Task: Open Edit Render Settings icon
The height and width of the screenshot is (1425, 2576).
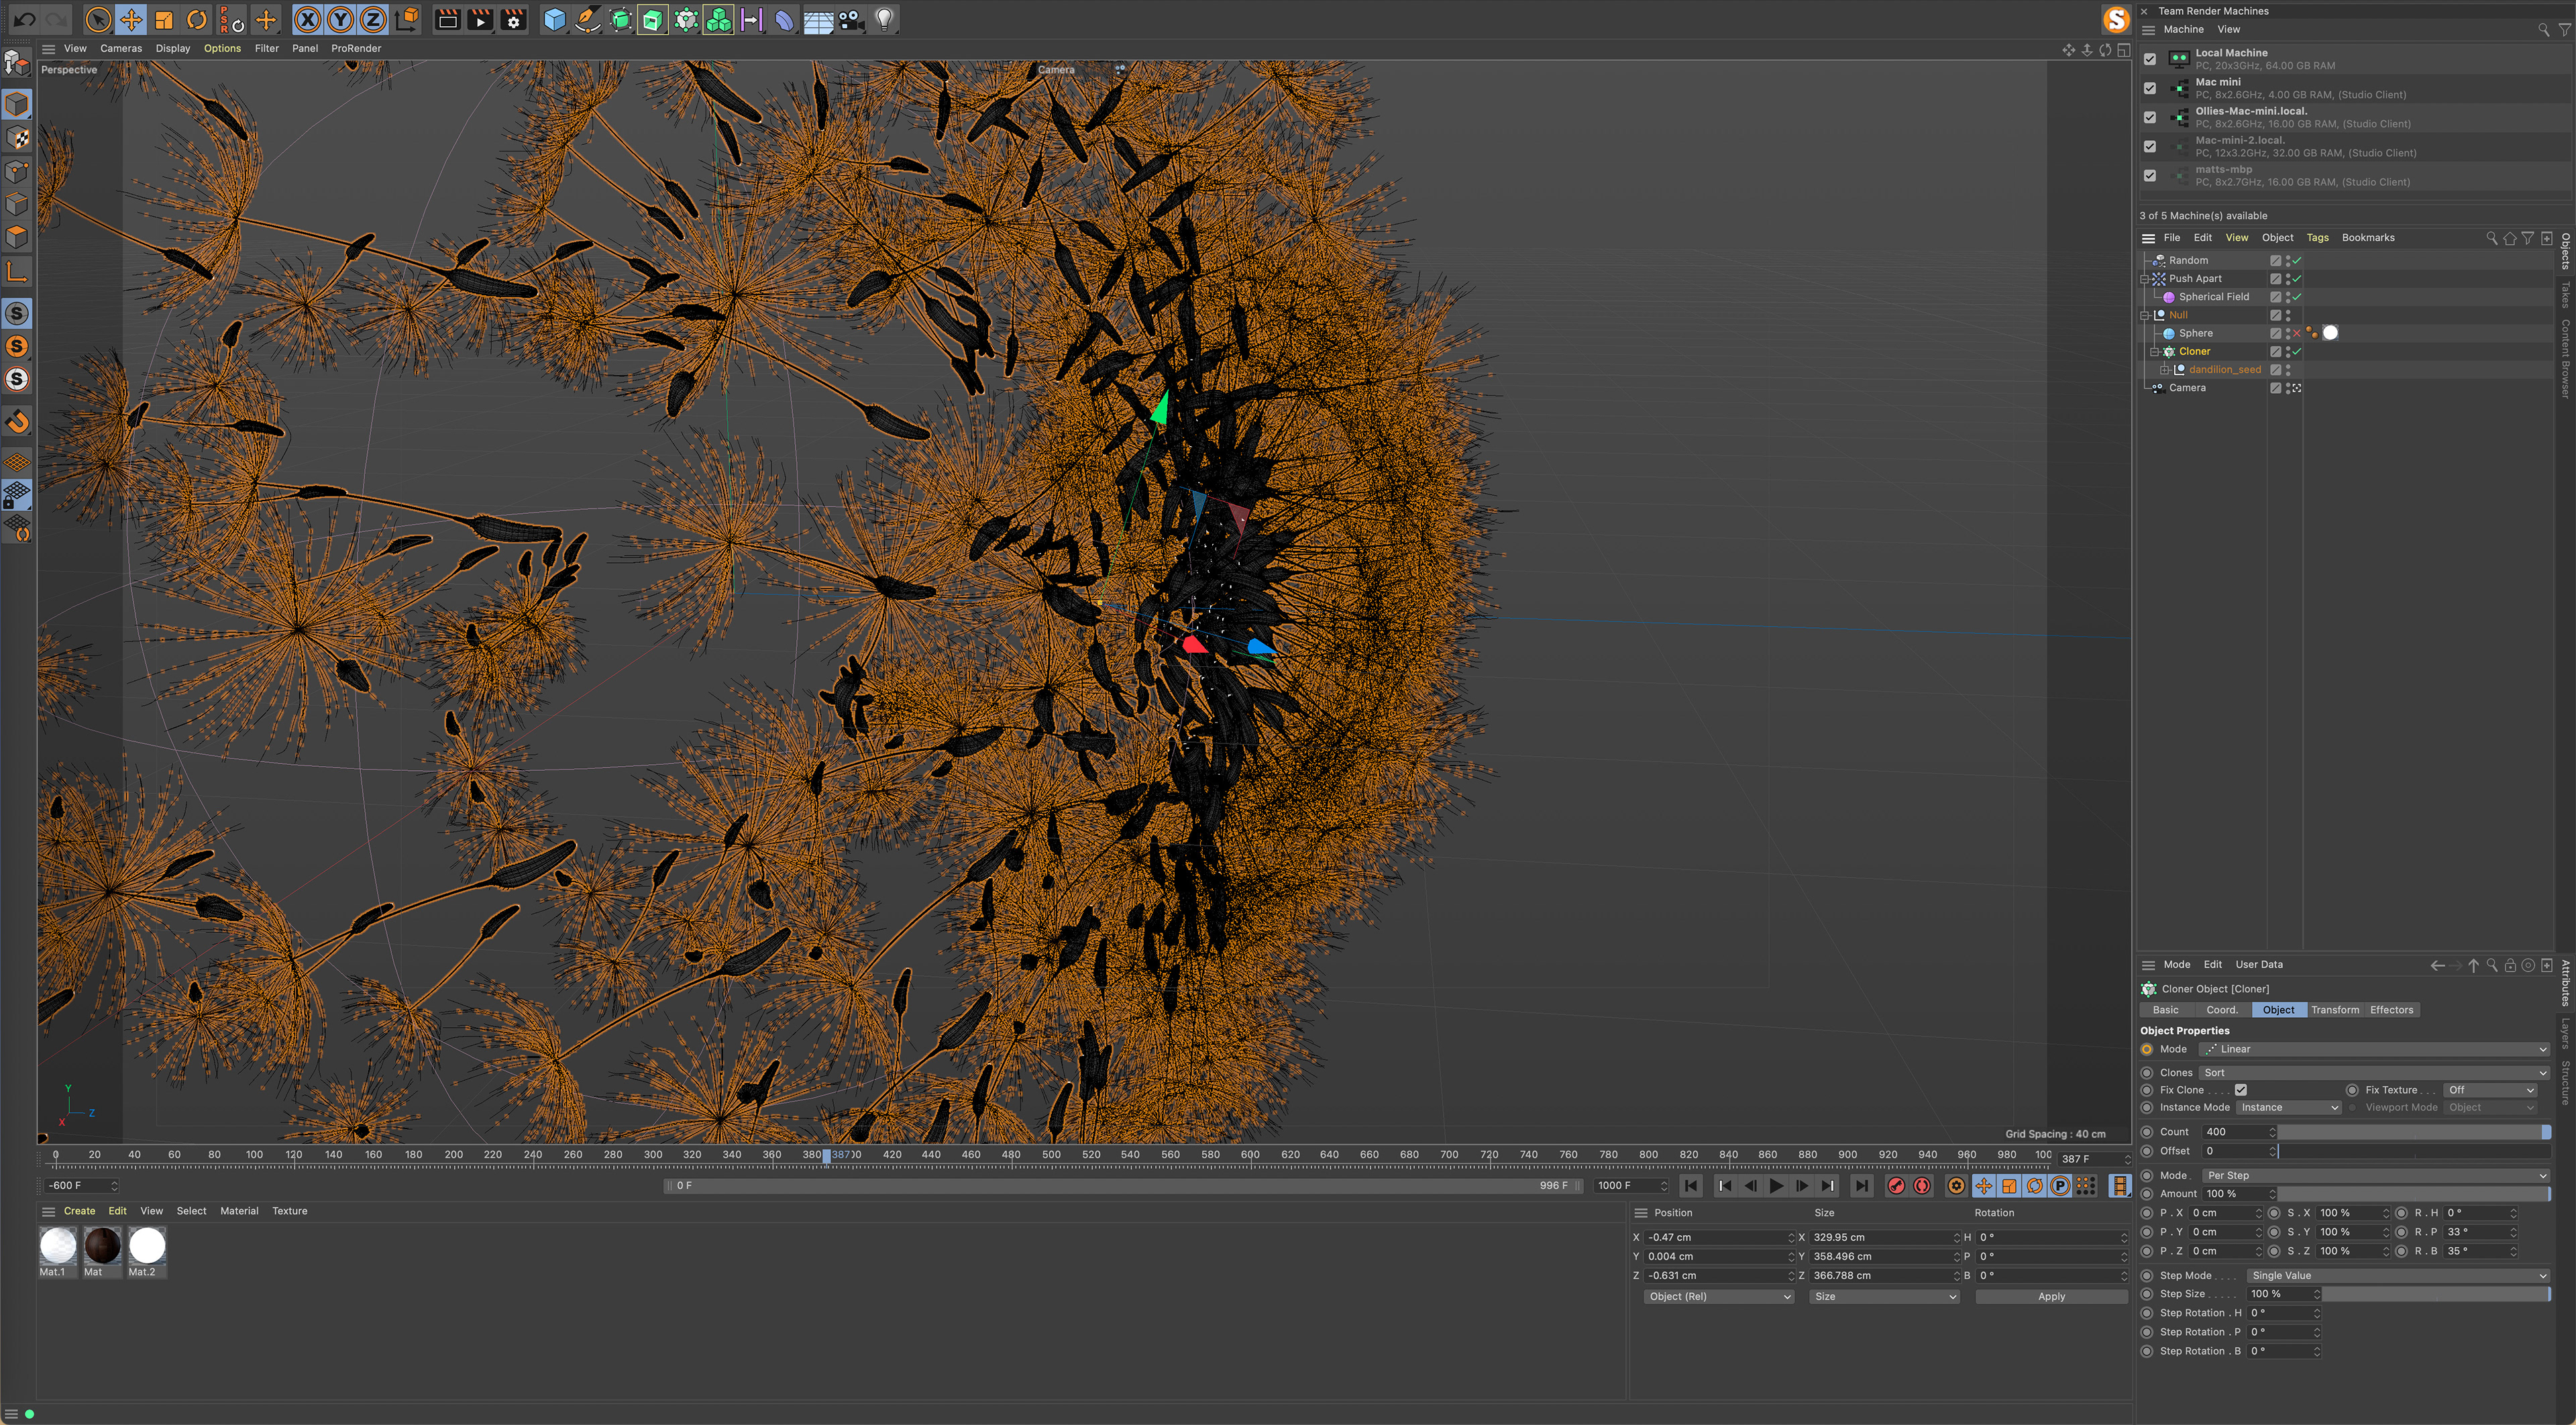Action: tap(514, 19)
